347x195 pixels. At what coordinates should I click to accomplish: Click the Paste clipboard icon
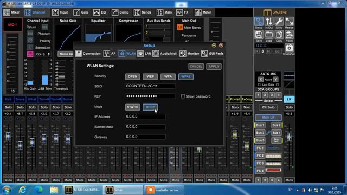(x=289, y=35)
